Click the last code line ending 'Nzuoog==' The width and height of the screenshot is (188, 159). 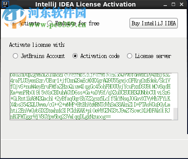61,117
